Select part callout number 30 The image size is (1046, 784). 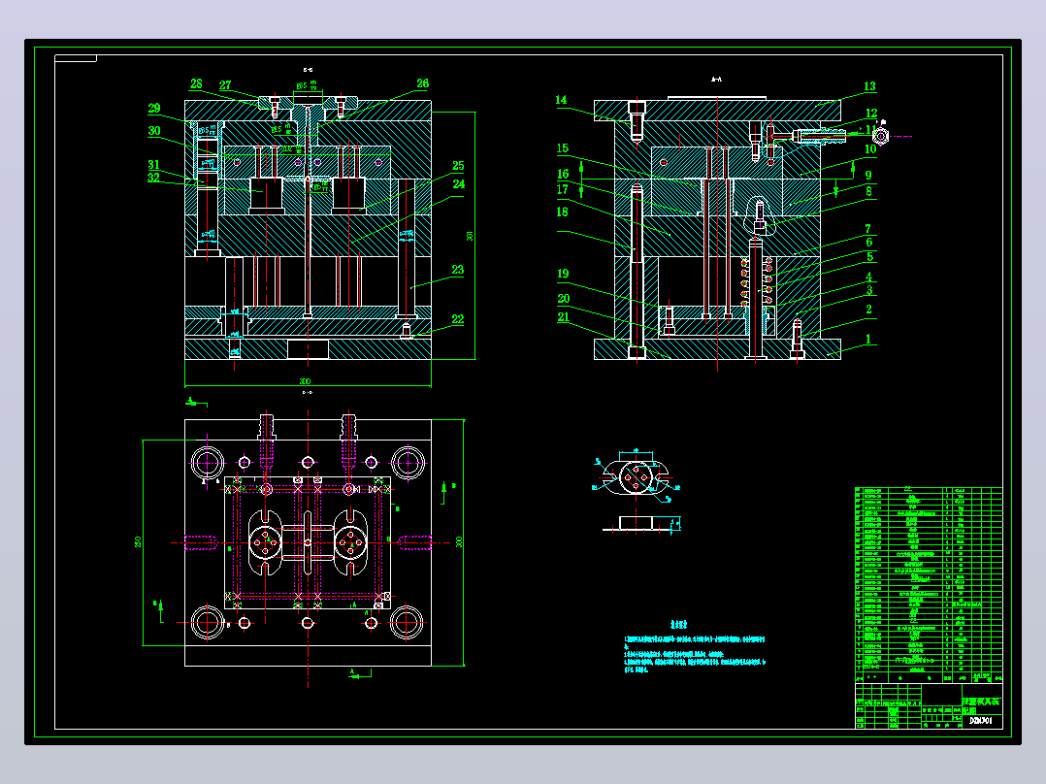click(154, 131)
